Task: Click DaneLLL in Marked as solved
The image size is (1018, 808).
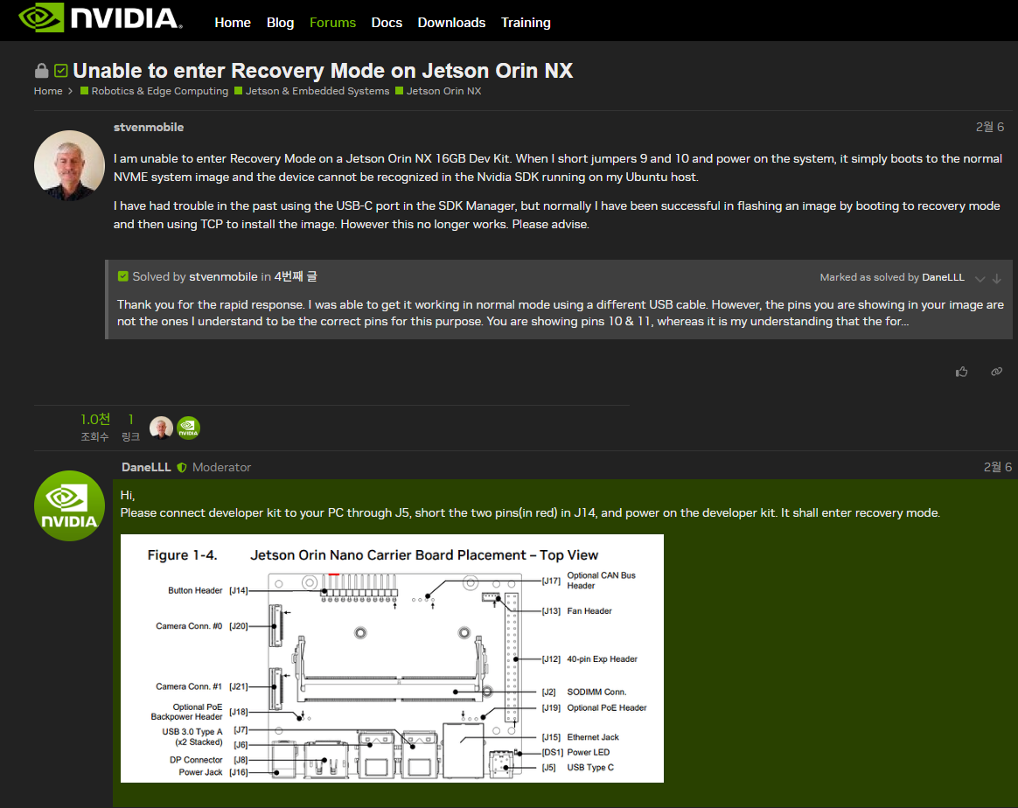Action: 943,277
